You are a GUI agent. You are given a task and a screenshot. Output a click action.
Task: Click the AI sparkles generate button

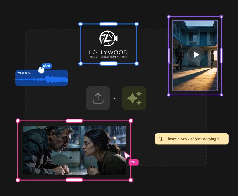pyautogui.click(x=134, y=98)
